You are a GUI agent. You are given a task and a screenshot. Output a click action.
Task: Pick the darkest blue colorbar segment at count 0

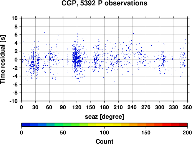click(26, 125)
